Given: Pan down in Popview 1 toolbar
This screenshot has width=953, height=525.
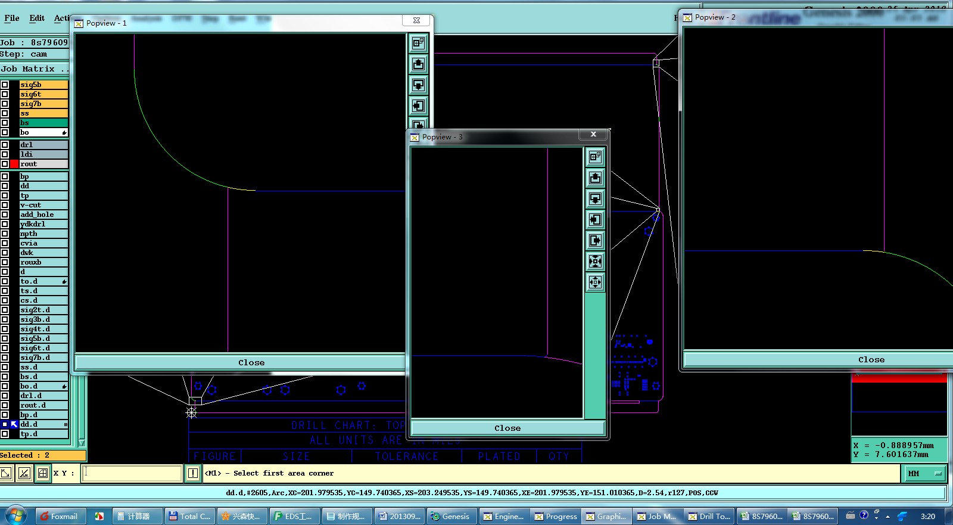Looking at the screenshot, I should pyautogui.click(x=418, y=85).
